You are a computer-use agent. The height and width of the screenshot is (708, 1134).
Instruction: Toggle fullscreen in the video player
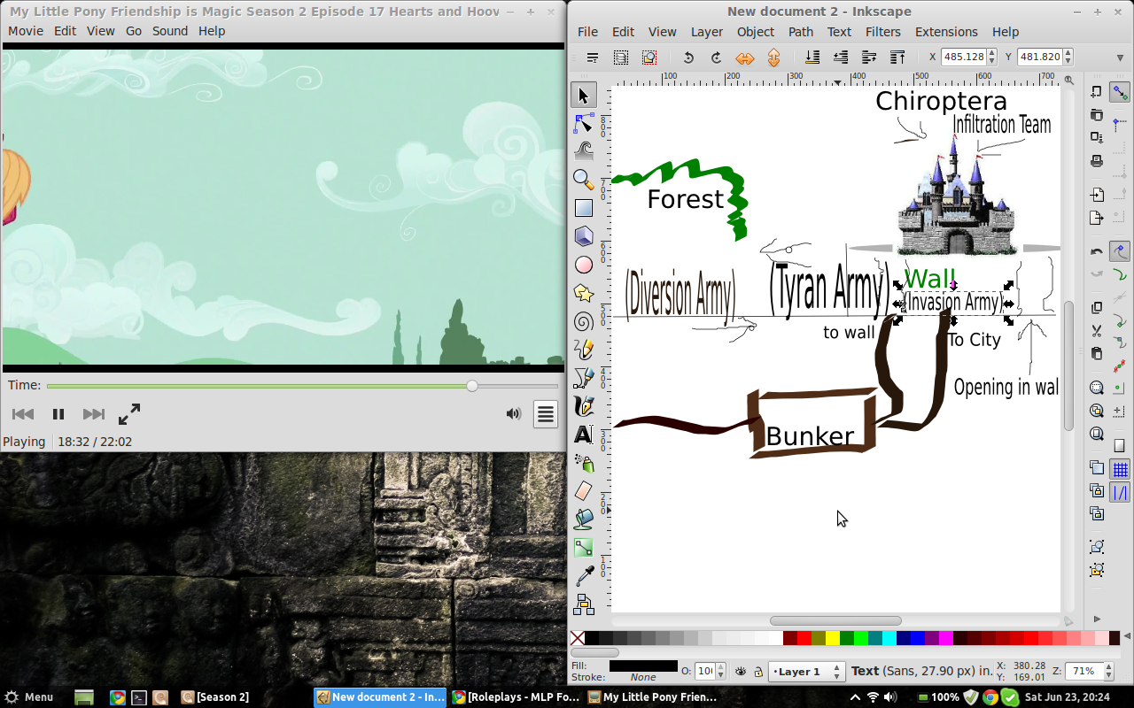click(129, 413)
